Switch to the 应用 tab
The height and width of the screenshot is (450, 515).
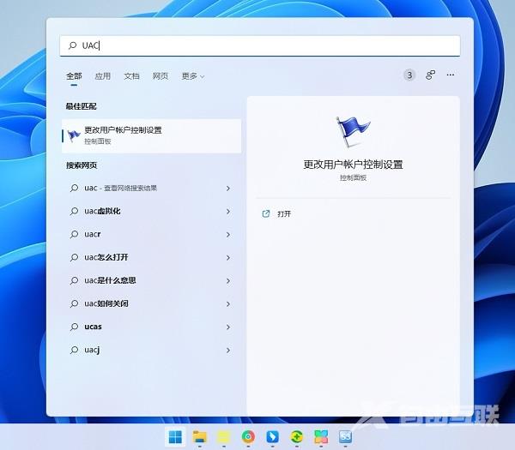coord(102,76)
